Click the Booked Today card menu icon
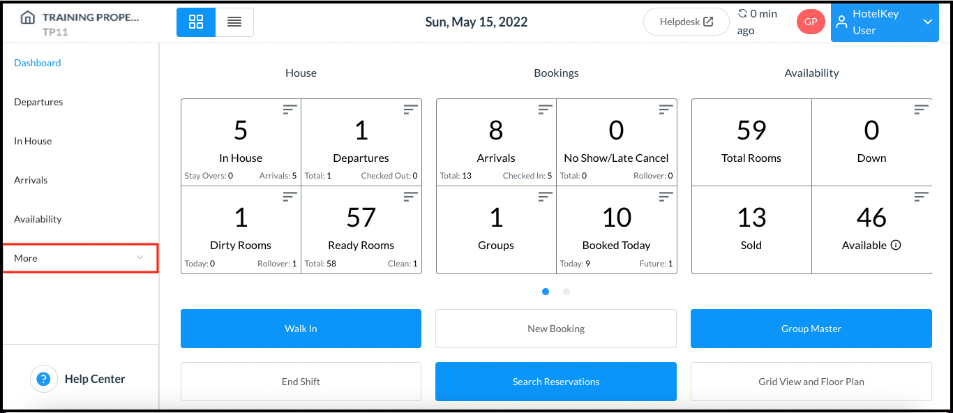 665,196
